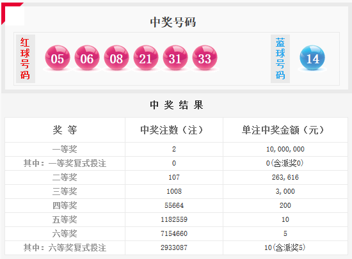This screenshot has height=259, width=352.
Task: Click the red ball numbered 21
Action: click(x=146, y=58)
